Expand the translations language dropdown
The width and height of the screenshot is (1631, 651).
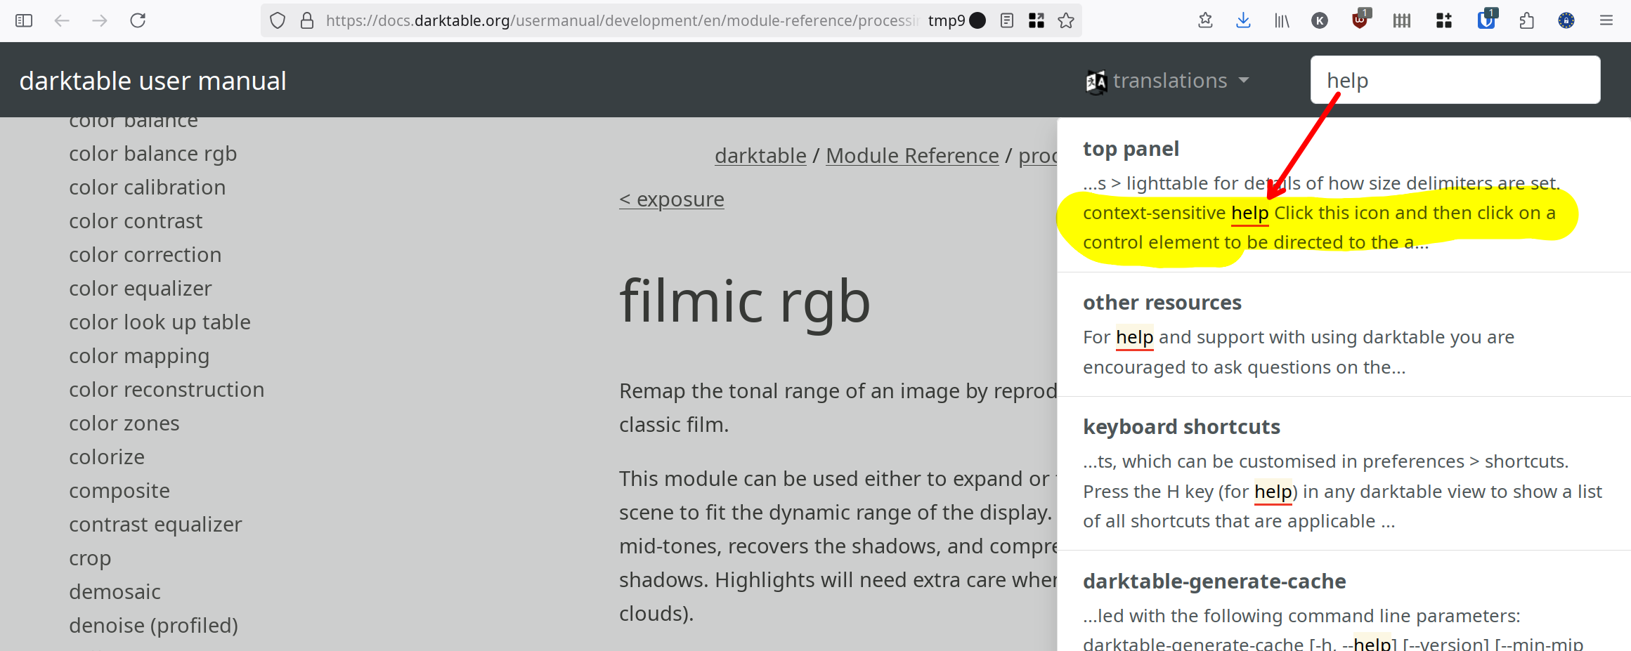pos(1168,81)
